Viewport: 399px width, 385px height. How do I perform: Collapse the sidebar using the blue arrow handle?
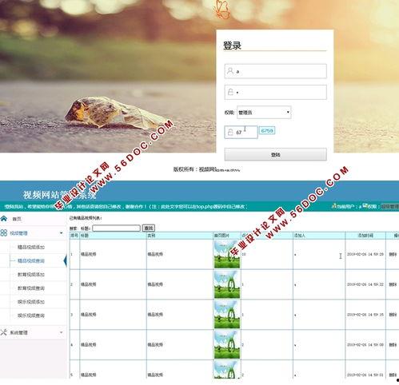pos(66,260)
